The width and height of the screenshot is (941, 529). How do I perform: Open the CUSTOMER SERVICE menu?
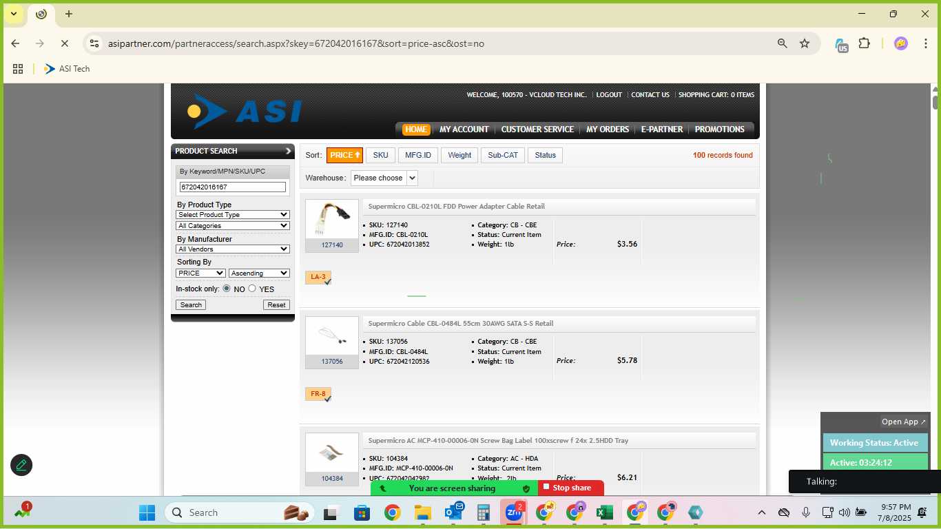tap(537, 129)
